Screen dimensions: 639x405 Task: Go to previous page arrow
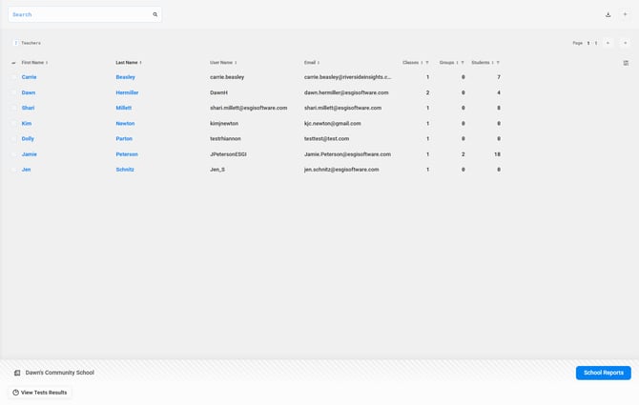click(608, 43)
